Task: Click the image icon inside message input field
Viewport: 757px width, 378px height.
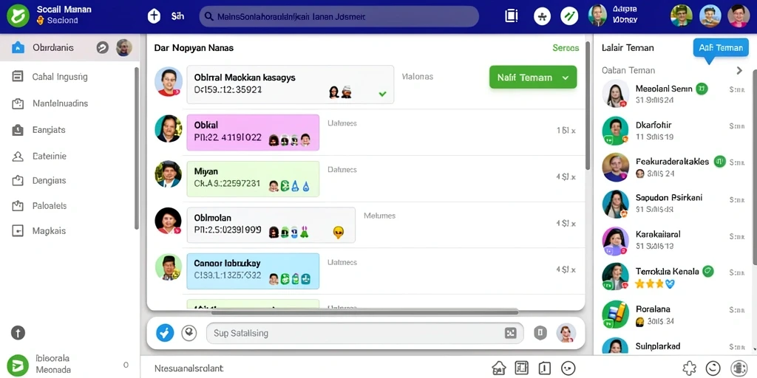Action: 510,333
